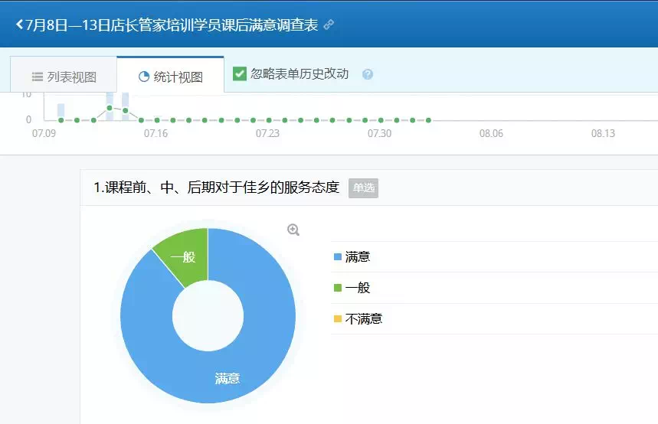The width and height of the screenshot is (658, 424).
Task: Toggle the 忽略表单历史改动 checkbox
Action: tap(240, 73)
